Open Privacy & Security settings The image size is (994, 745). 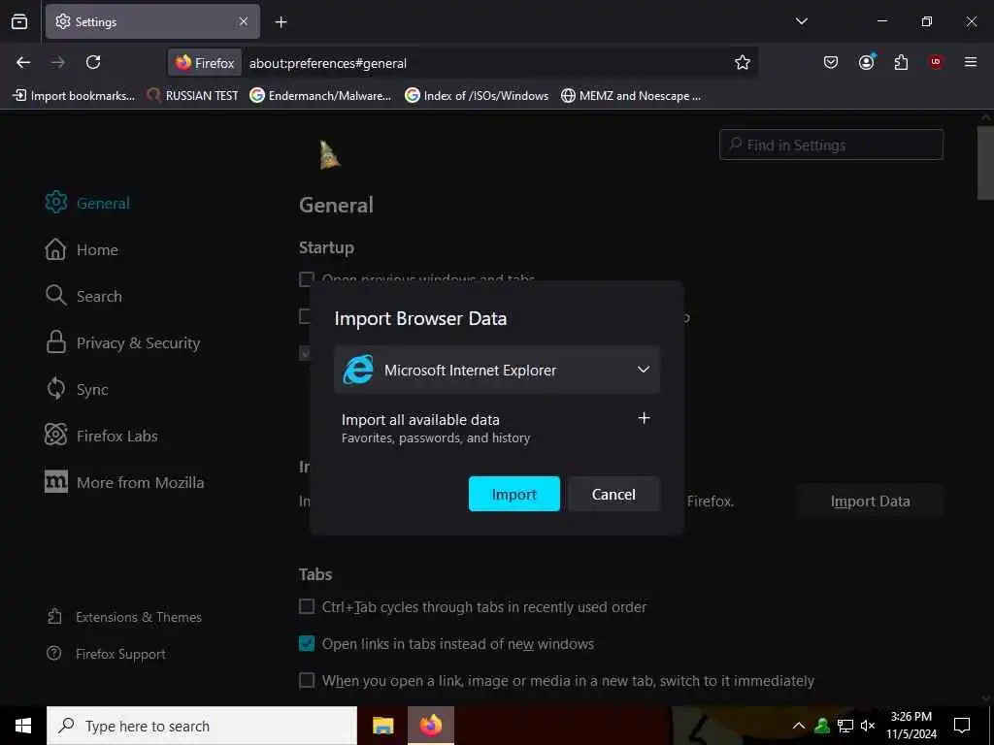click(122, 342)
